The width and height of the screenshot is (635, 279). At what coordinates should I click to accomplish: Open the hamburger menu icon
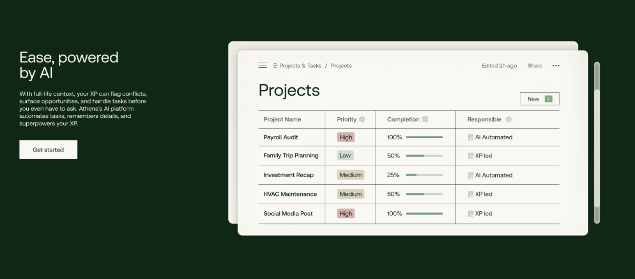263,65
